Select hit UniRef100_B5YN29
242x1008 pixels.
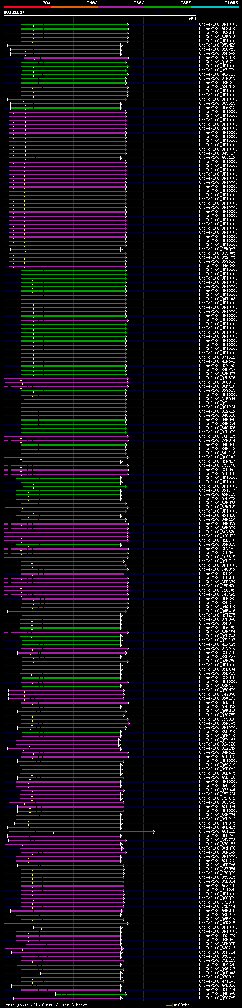(217, 45)
